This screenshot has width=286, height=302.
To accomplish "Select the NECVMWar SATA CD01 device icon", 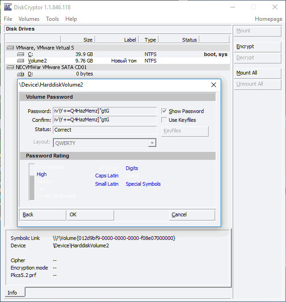I will (10, 68).
